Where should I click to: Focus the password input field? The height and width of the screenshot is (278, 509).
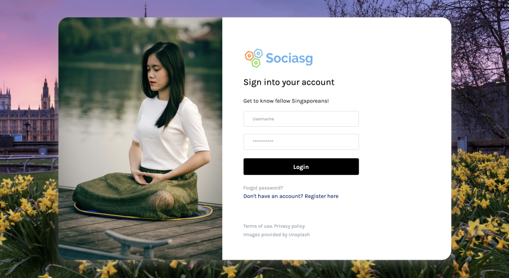point(301,142)
